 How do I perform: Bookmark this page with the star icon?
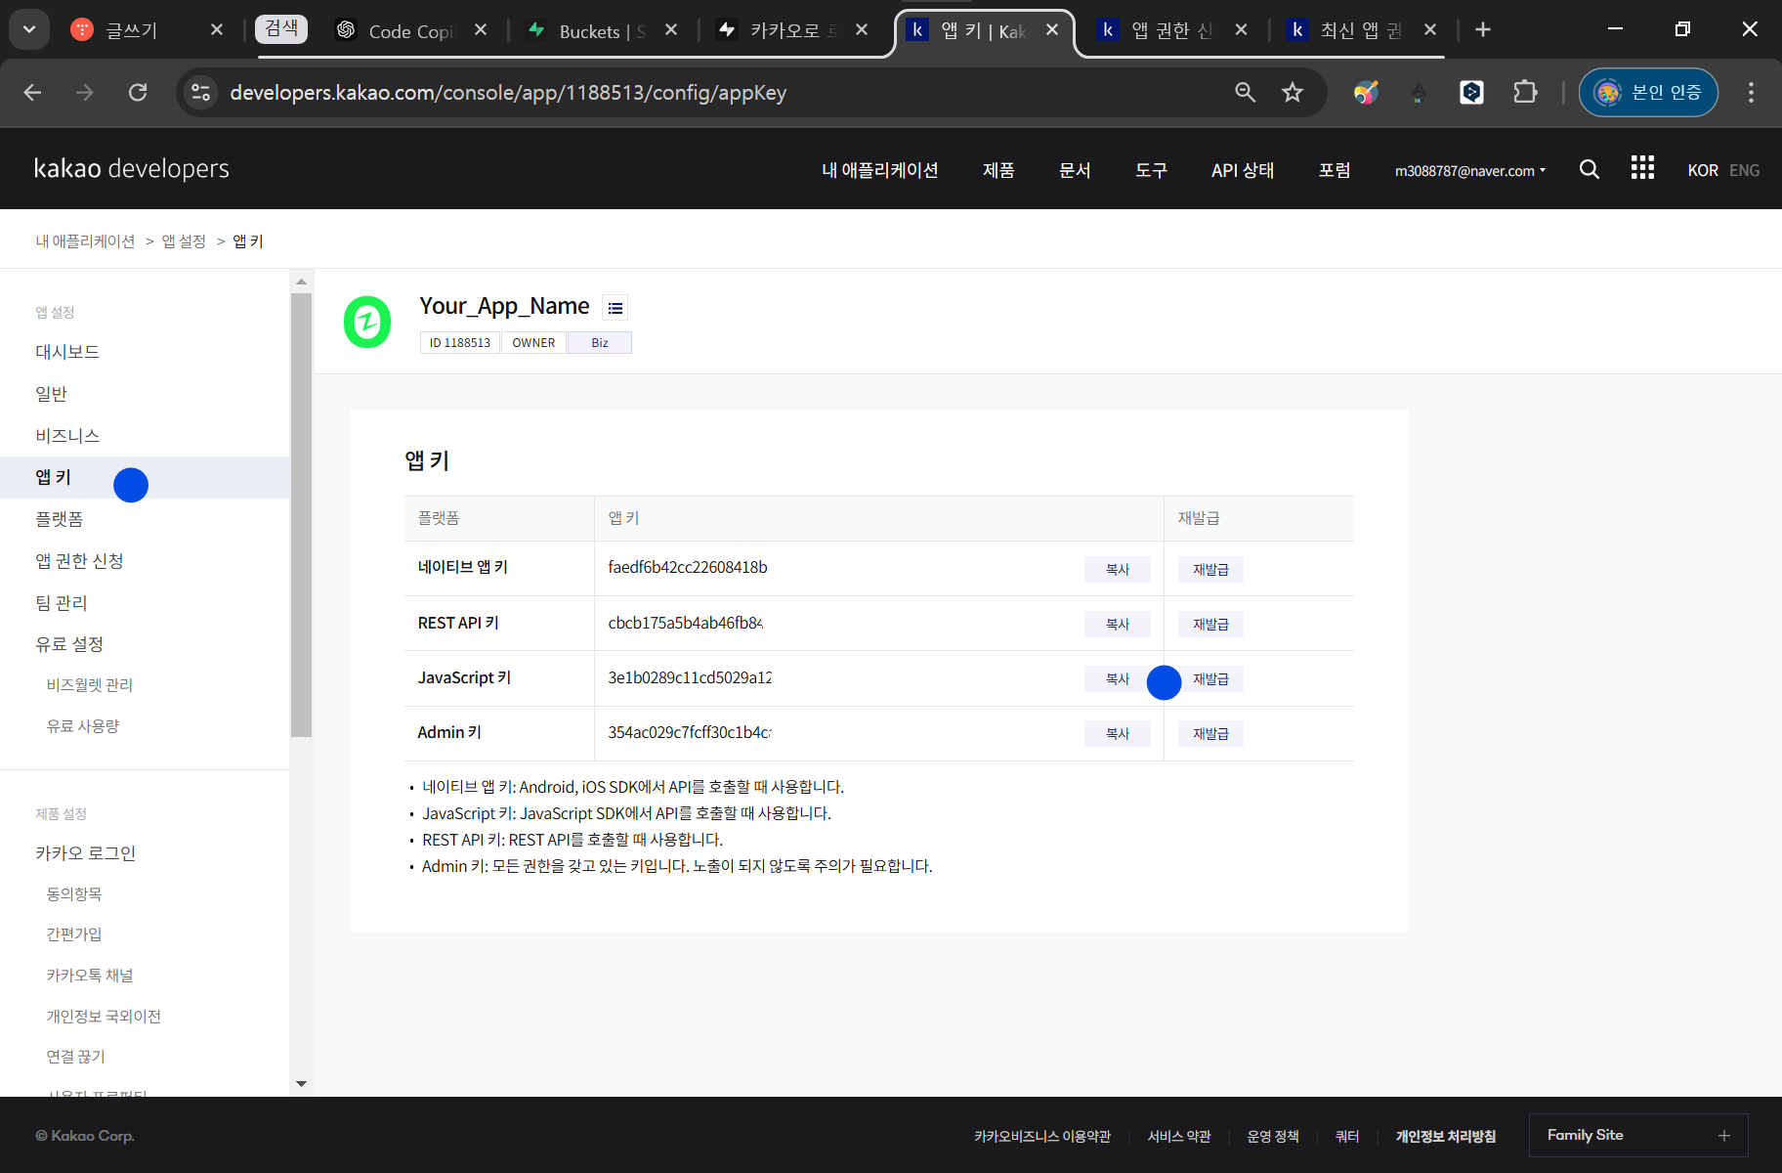click(x=1293, y=92)
